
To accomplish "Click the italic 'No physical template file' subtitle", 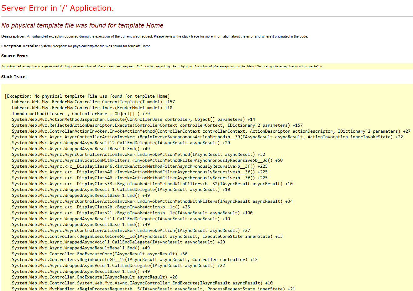I will tap(82, 25).
